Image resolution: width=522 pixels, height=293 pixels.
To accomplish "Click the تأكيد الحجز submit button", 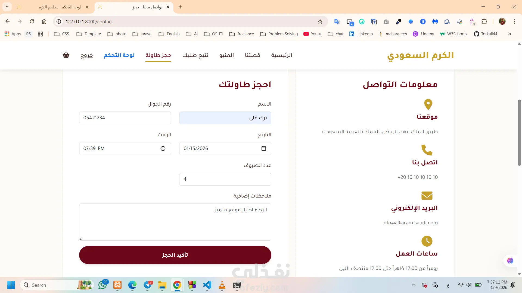I will [175, 255].
